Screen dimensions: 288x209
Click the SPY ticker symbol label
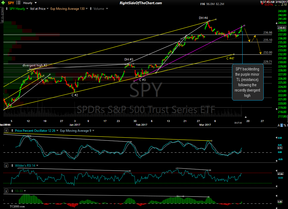click(11, 3)
